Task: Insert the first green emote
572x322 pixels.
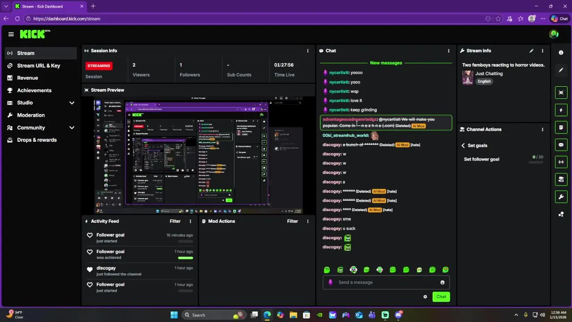Action: click(327, 270)
